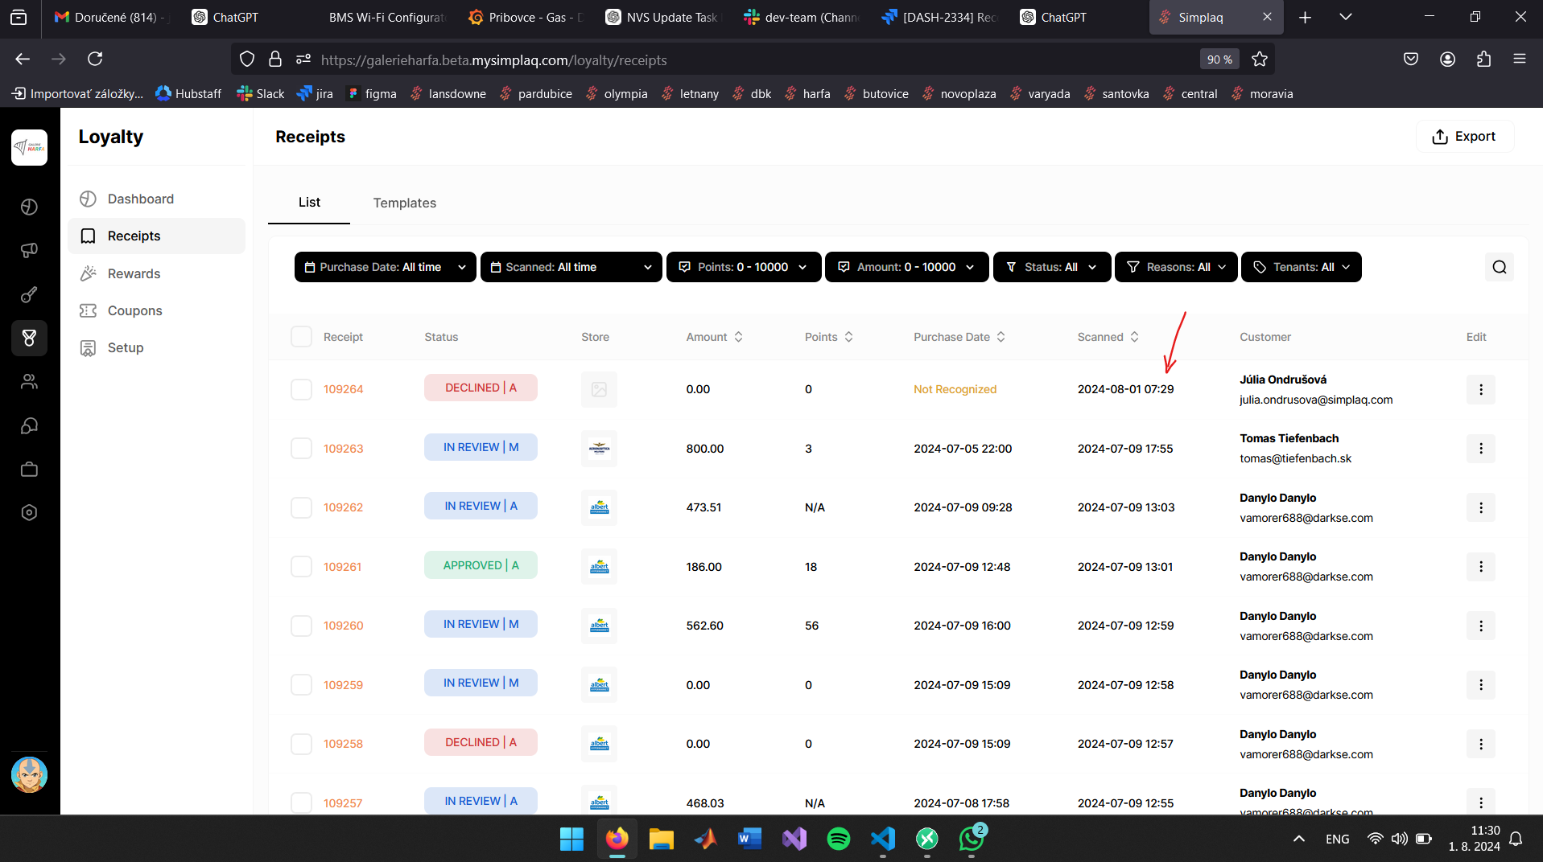Check the box for receipt 109263

[301, 449]
